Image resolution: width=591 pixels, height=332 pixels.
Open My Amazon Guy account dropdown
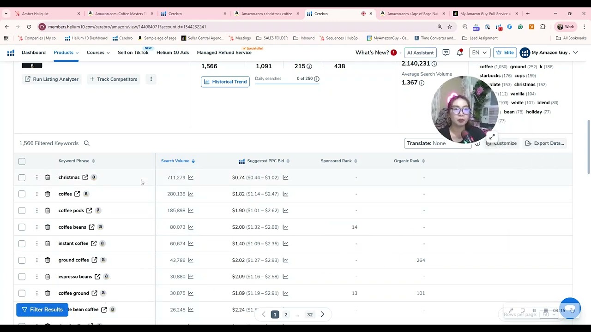549,53
